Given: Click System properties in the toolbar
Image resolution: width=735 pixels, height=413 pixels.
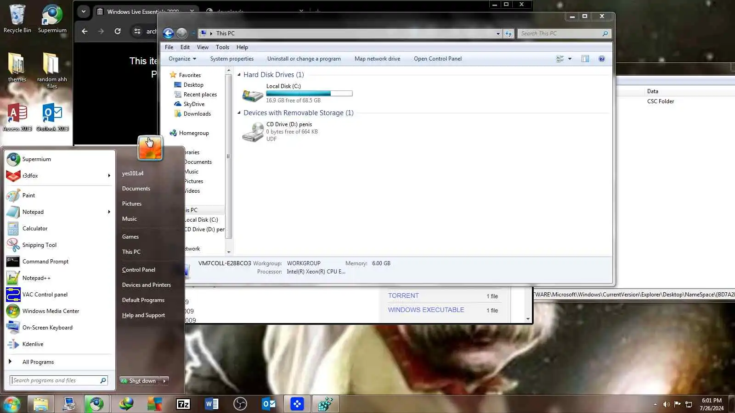Looking at the screenshot, I should 232,59.
